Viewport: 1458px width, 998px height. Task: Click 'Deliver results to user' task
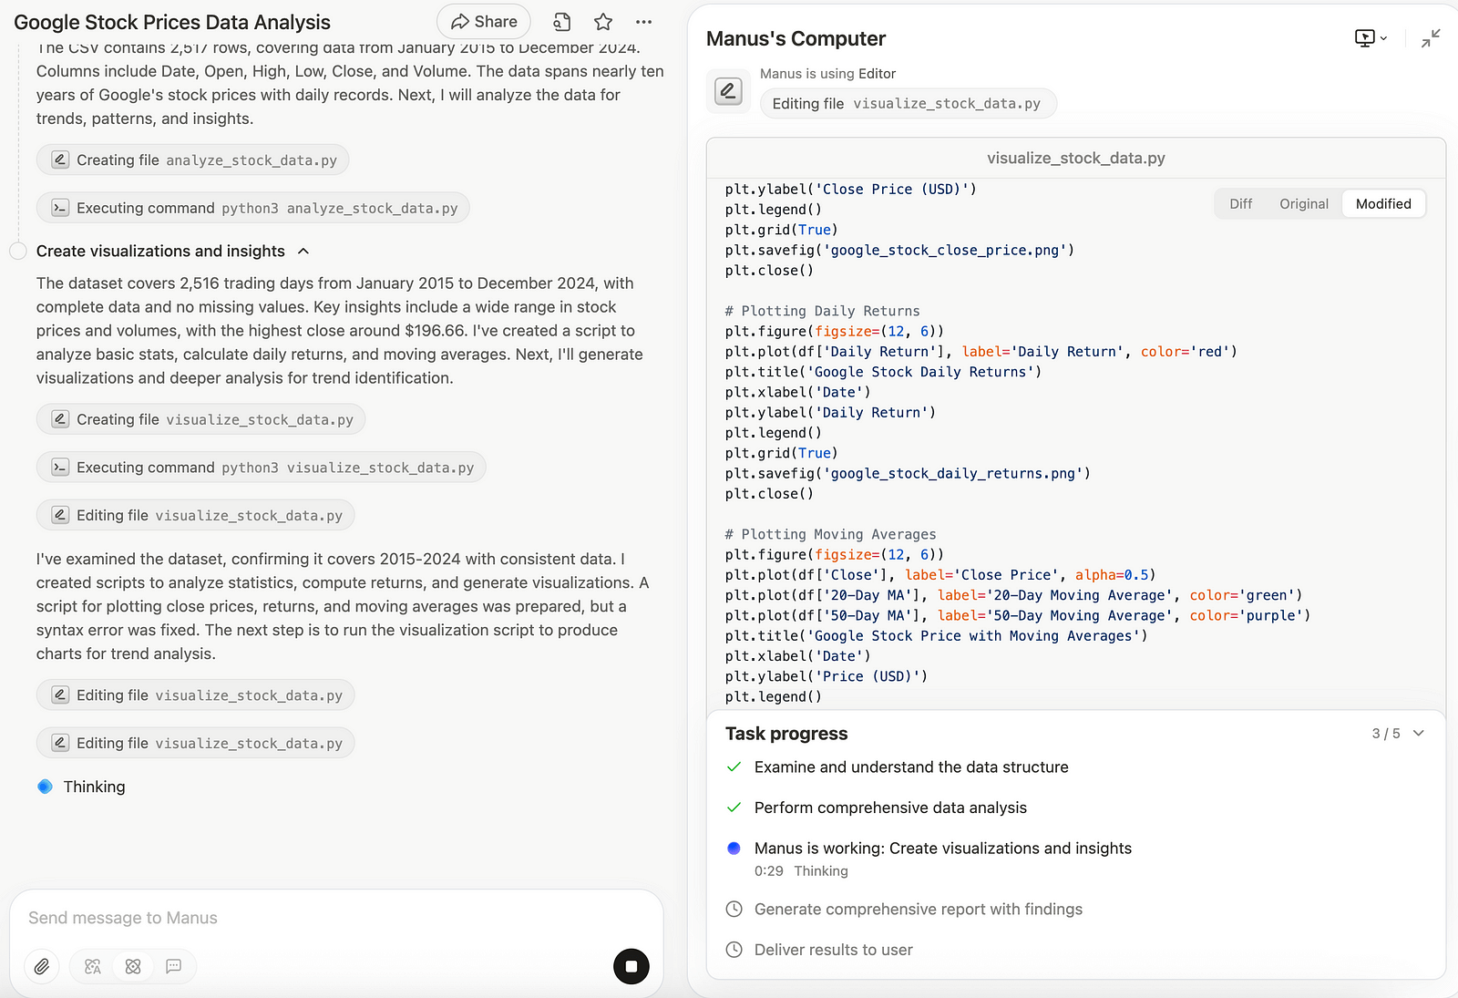pos(834,950)
